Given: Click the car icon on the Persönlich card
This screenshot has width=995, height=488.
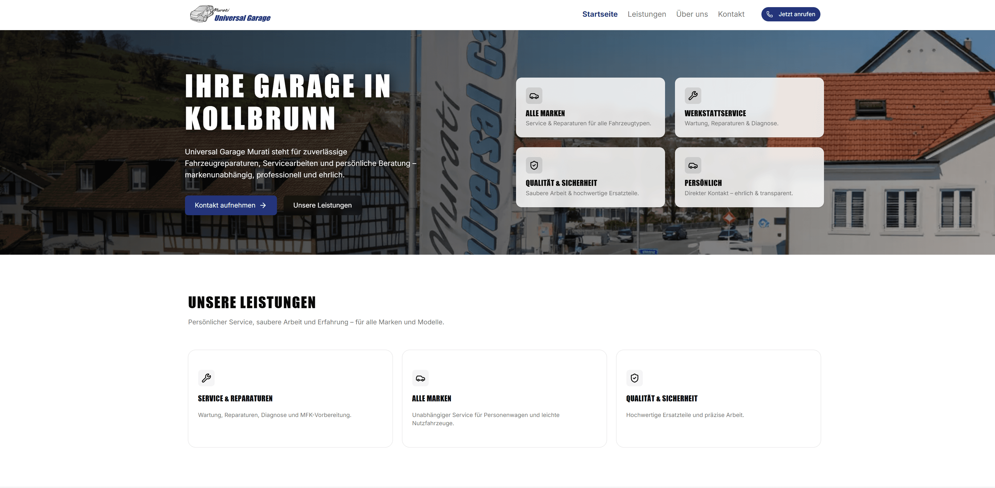Looking at the screenshot, I should point(693,165).
